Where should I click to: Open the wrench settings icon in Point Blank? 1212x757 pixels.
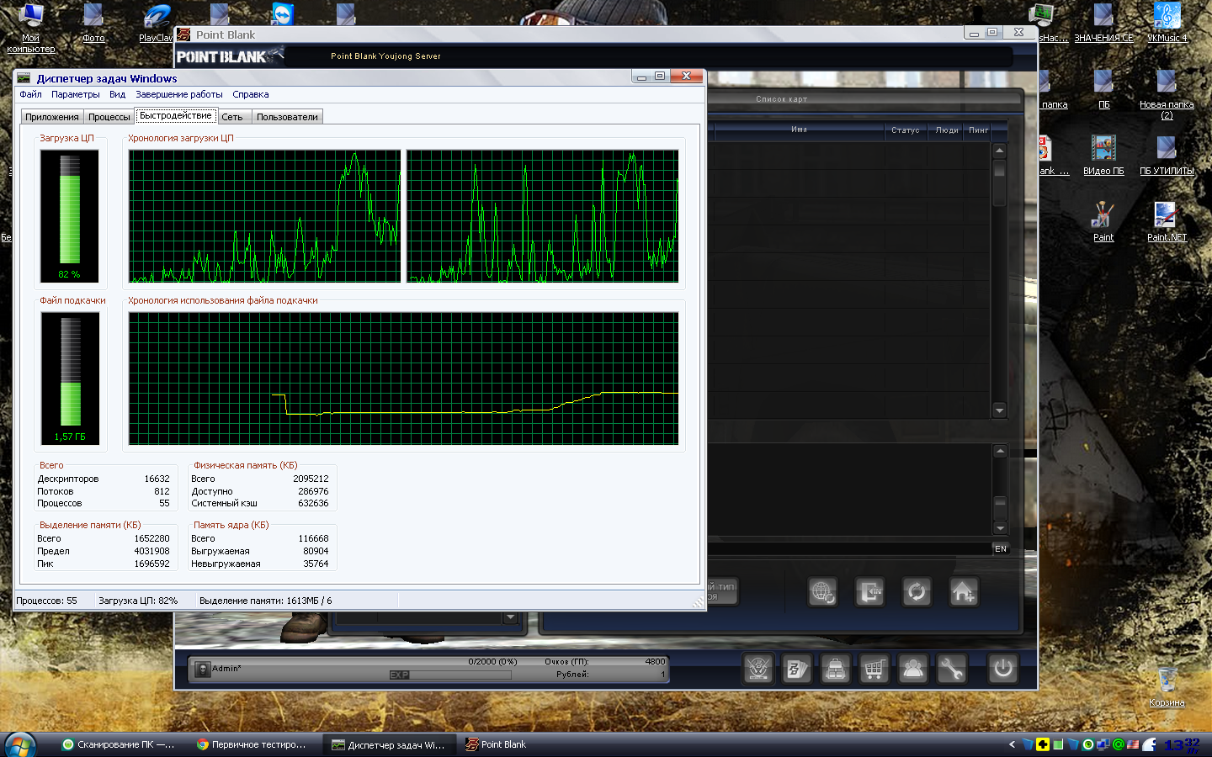click(x=951, y=669)
